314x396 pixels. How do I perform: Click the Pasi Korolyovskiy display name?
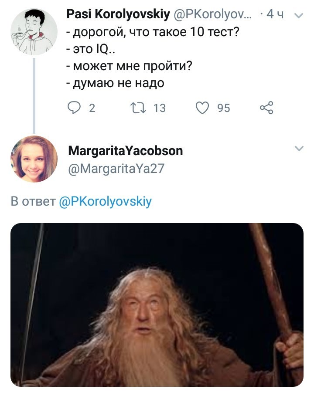[118, 15]
